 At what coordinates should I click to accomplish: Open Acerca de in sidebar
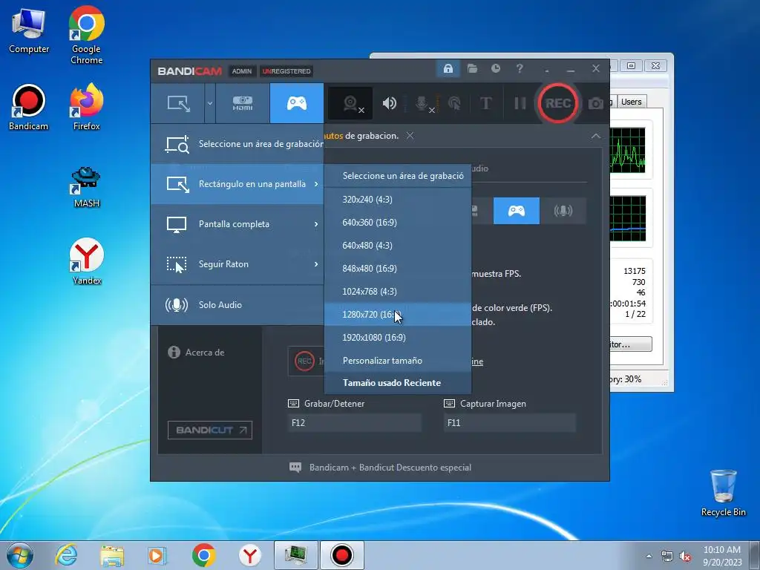point(196,353)
